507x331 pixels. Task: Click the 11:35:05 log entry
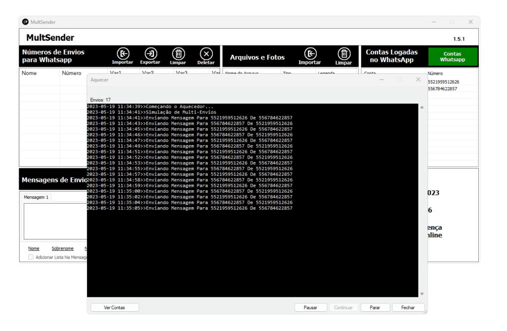pyautogui.click(x=190, y=208)
